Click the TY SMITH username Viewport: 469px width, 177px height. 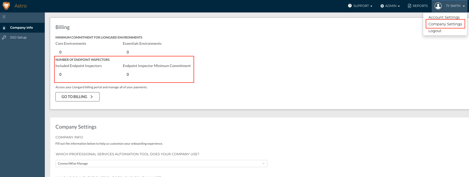point(453,6)
